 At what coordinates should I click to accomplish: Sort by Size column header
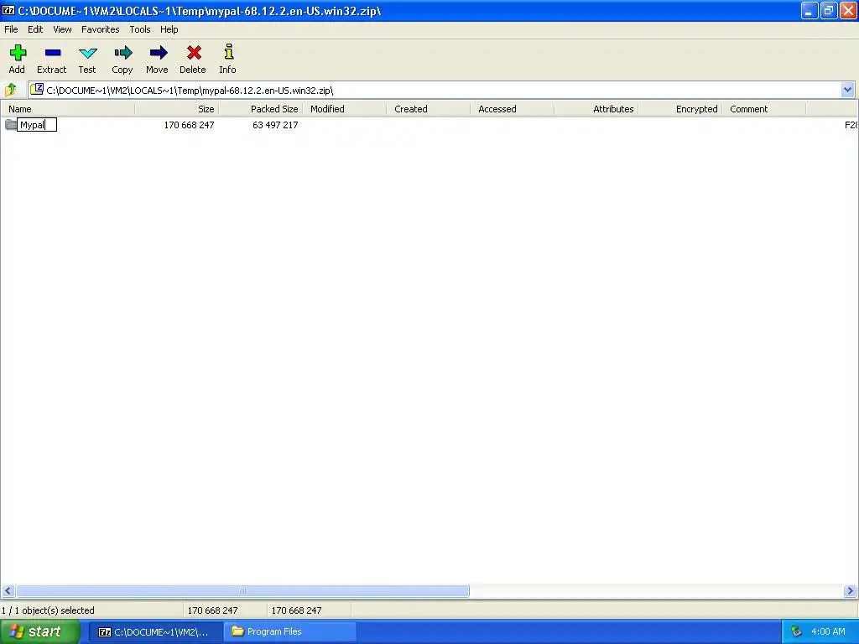point(176,109)
